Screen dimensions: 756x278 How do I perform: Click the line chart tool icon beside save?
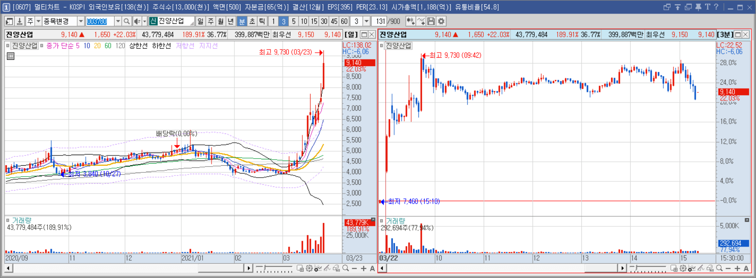click(421, 21)
